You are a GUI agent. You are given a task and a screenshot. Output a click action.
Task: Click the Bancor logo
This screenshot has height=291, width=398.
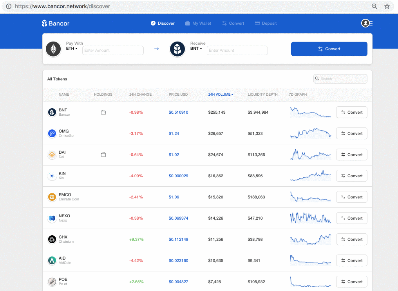56,24
